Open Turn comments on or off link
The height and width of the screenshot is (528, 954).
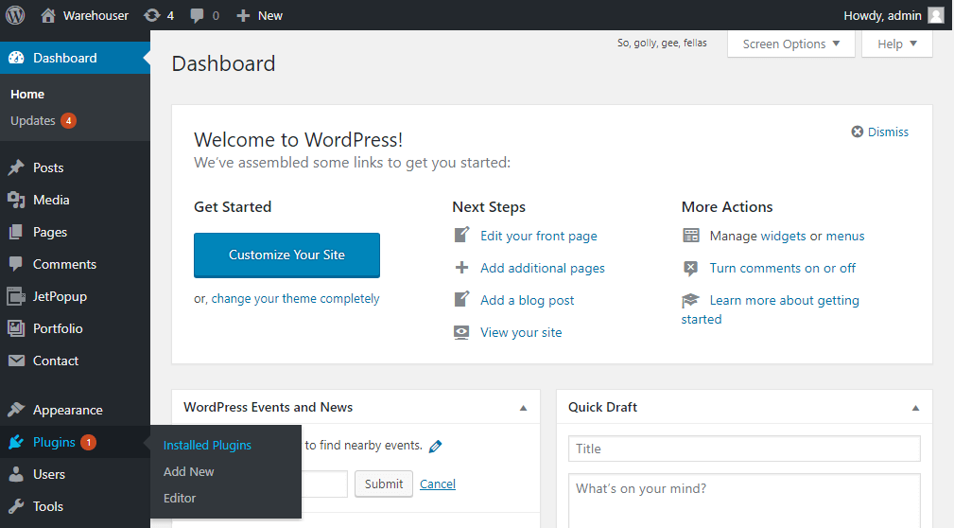click(x=783, y=268)
